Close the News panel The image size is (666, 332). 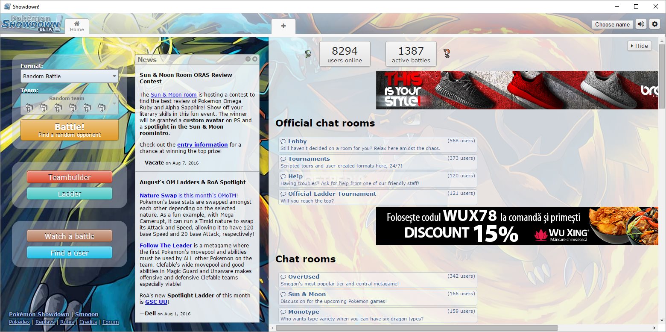[255, 59]
